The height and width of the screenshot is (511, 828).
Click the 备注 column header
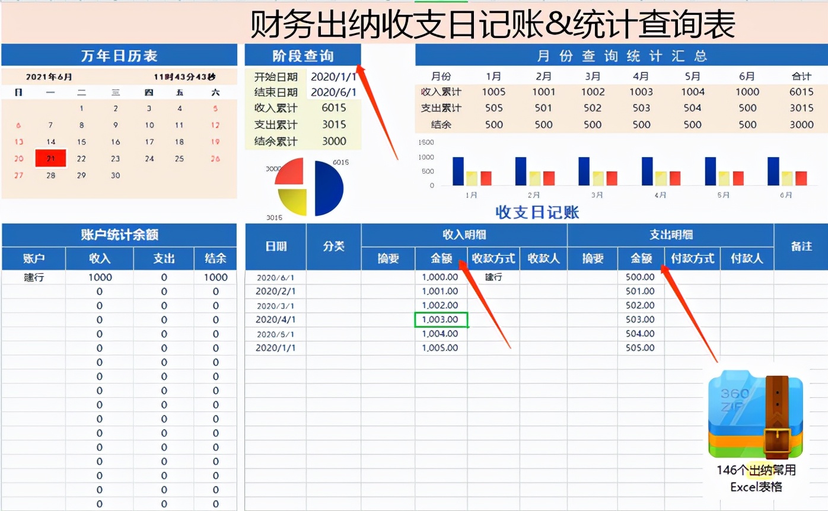[801, 247]
